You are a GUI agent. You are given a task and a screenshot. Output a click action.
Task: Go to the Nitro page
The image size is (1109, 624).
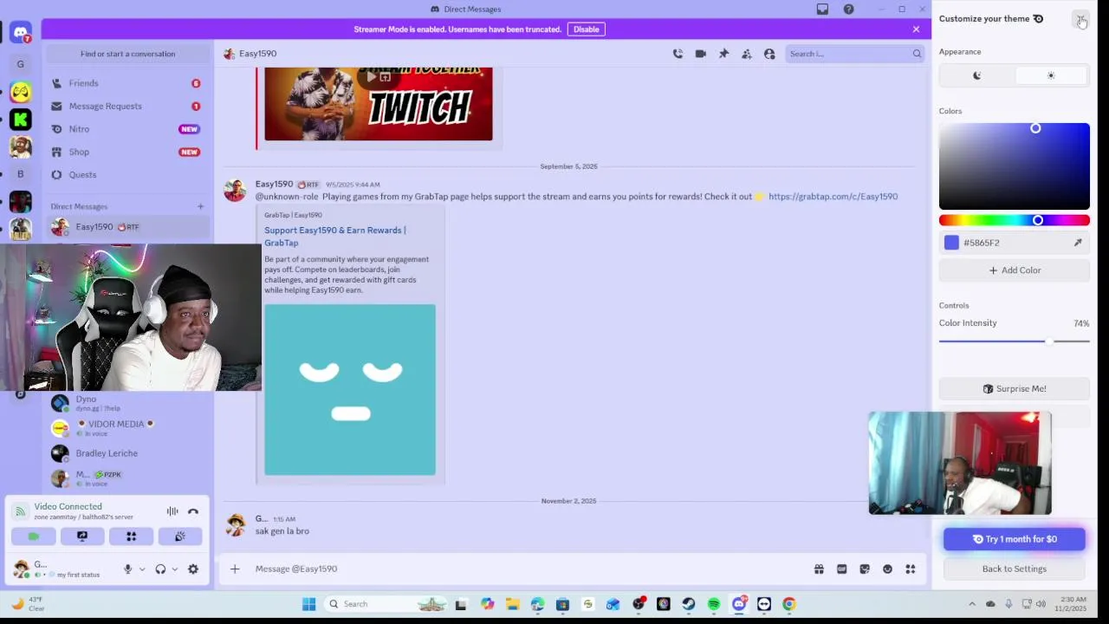point(126,129)
